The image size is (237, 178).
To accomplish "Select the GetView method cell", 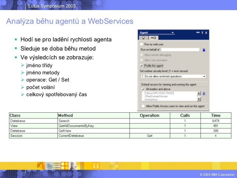I will [x=93, y=131].
